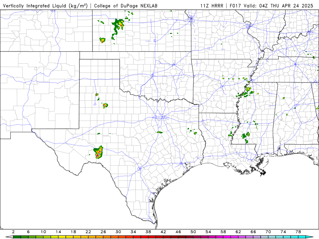Click the colorbar tick label '30'
Viewport: 319px width, 239px height.
click(118, 232)
